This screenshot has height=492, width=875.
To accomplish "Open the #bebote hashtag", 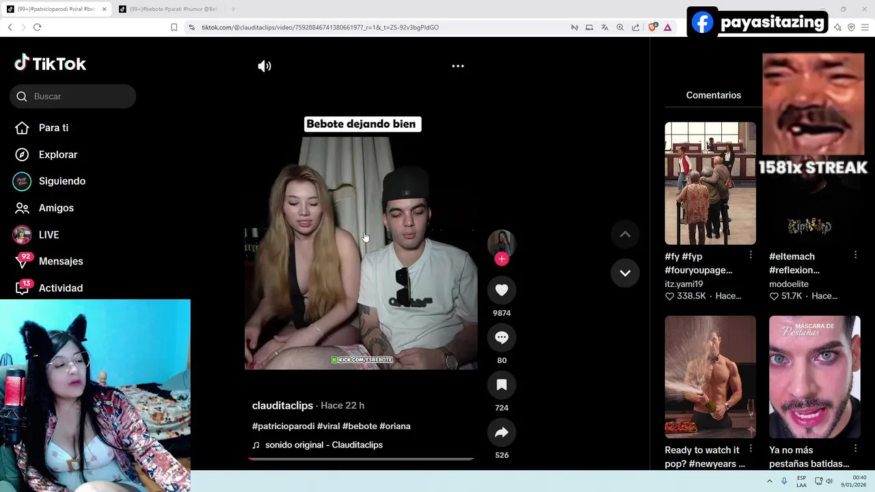I will 360,426.
